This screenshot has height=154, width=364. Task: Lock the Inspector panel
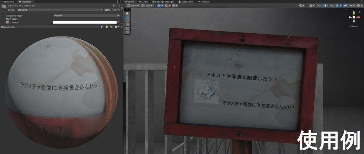coord(118,2)
